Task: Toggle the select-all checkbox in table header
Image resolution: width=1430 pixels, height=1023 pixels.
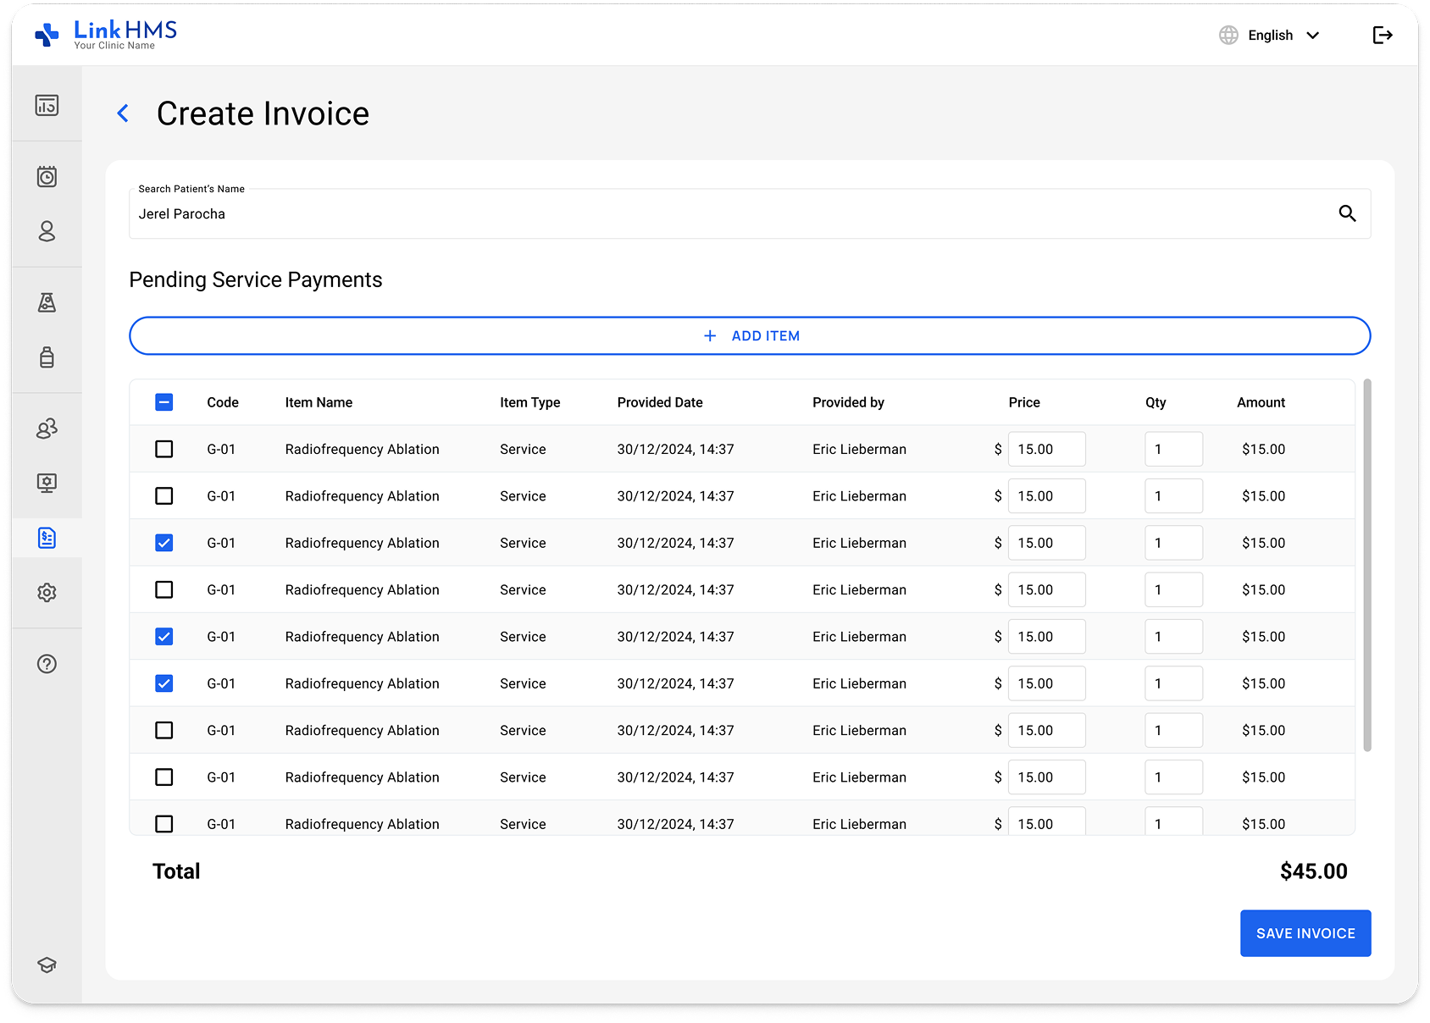Action: click(x=164, y=402)
